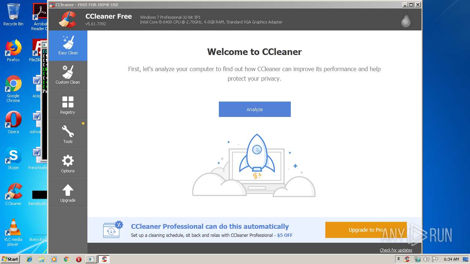Screen dimensions: 470x264
Task: Select the Acrobat Reader desktop shortcut
Action: 39,17
